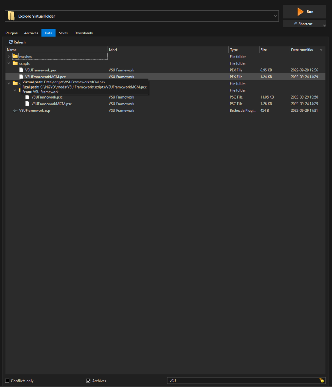Image resolution: width=332 pixels, height=387 pixels.
Task: Click the VSUFramework.pex file icon
Action: [21, 70]
